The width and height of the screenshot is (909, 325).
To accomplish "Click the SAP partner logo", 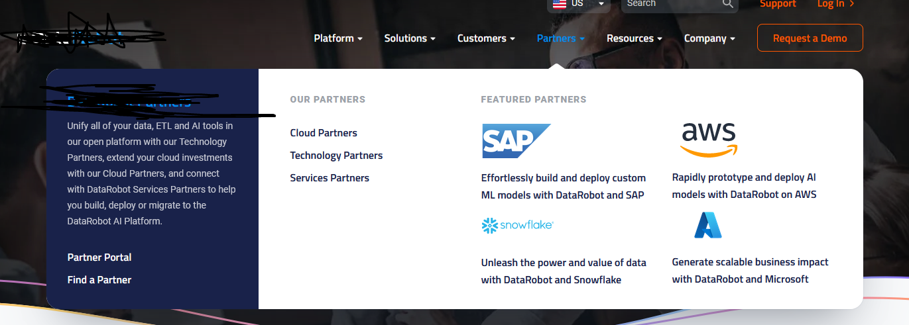I will (516, 141).
